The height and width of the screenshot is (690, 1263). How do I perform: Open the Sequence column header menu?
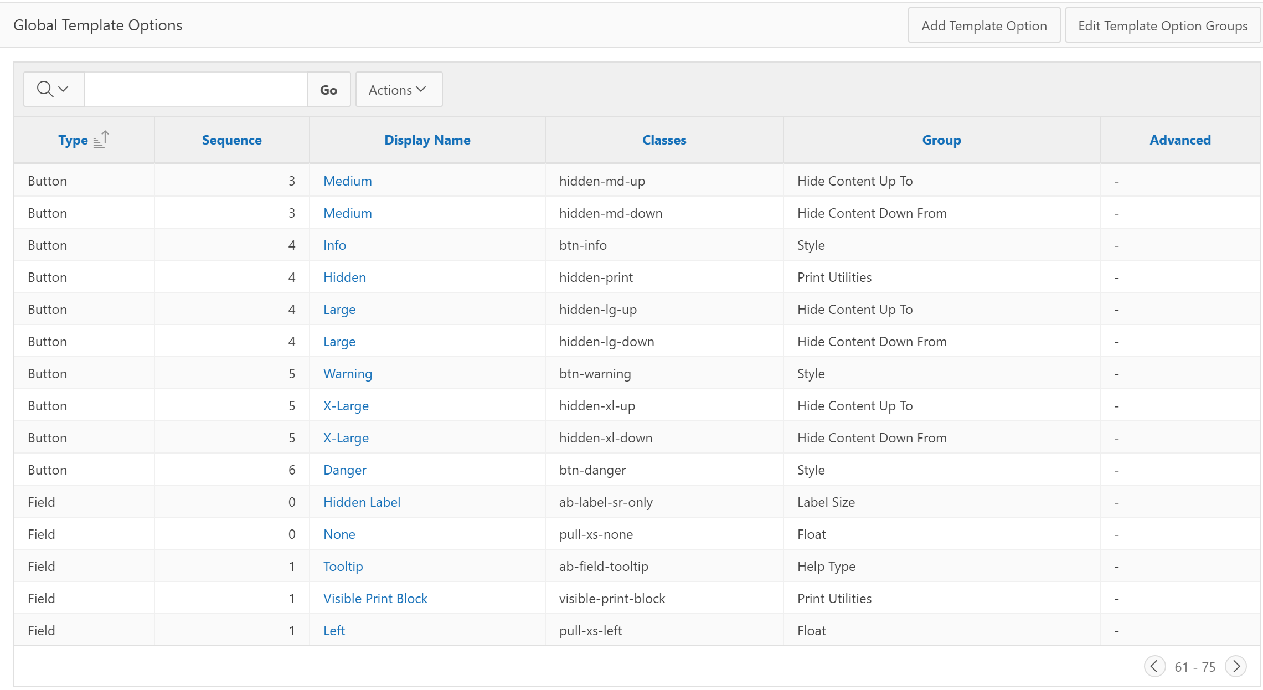[x=231, y=140]
